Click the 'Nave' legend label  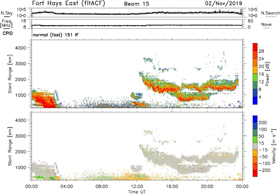click(x=266, y=25)
